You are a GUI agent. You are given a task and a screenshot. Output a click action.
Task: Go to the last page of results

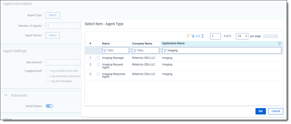276,36
